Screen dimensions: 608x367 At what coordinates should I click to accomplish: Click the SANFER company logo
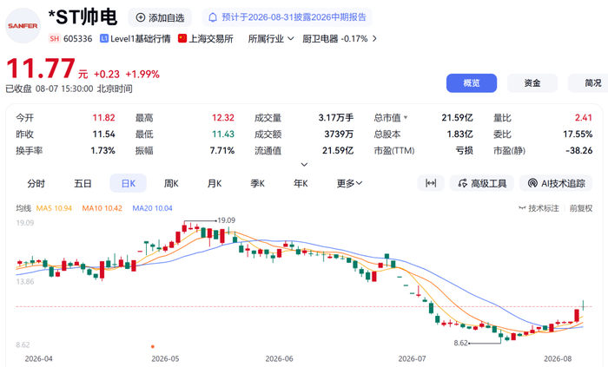tap(23, 26)
